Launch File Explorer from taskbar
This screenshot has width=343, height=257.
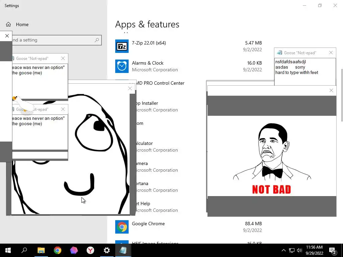click(41, 250)
